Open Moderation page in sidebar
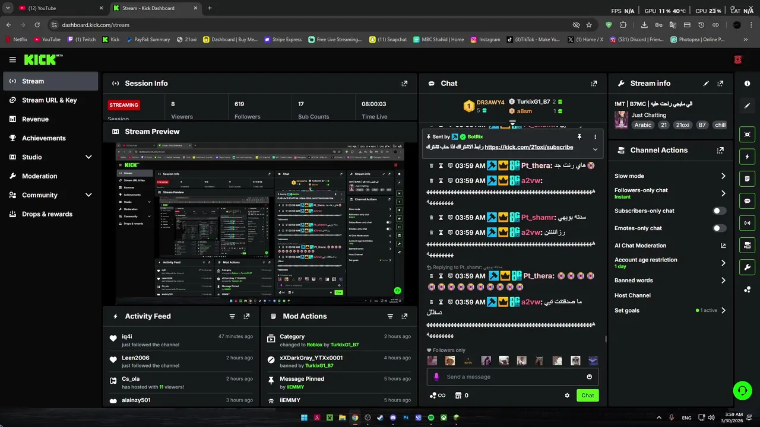Image resolution: width=760 pixels, height=427 pixels. pos(50,176)
